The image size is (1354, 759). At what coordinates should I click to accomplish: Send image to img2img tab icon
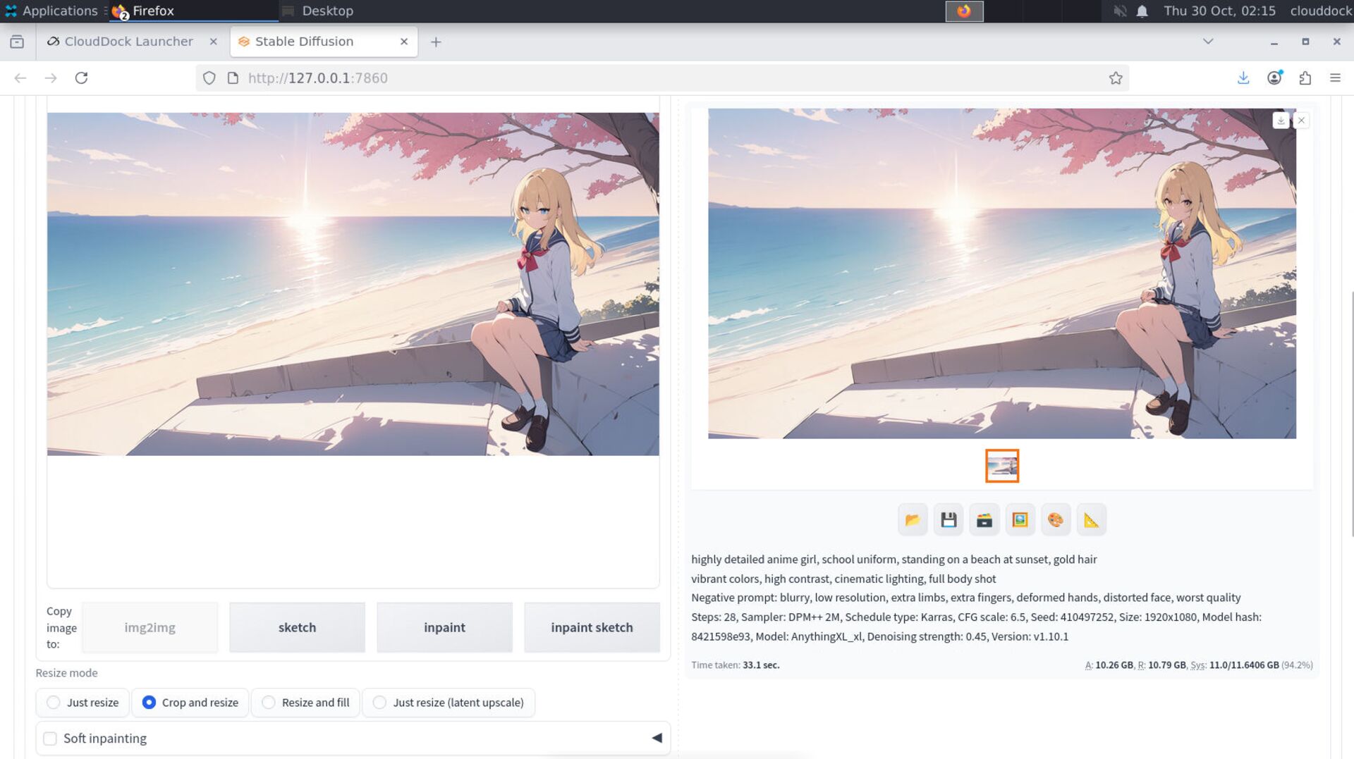[1020, 520]
